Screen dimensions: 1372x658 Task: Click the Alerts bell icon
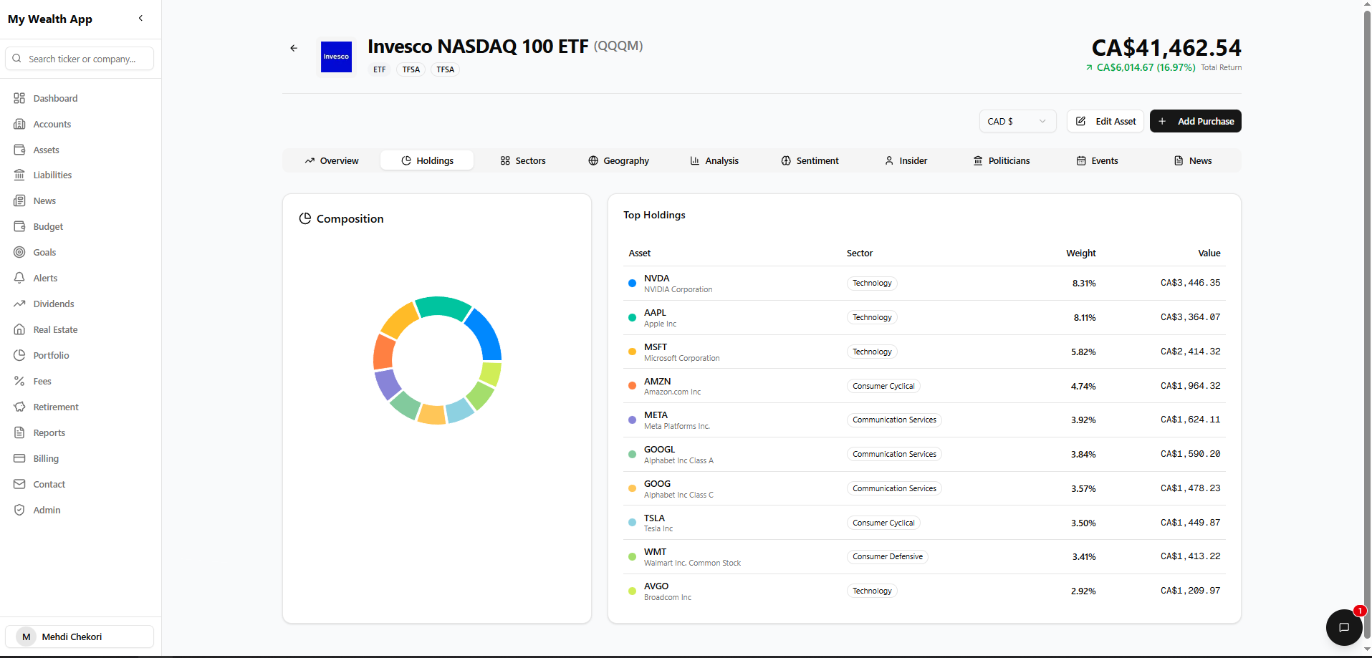(x=19, y=278)
